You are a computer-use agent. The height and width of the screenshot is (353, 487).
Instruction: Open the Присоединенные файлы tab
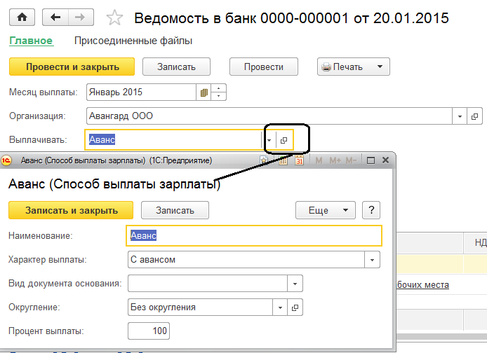tap(133, 41)
